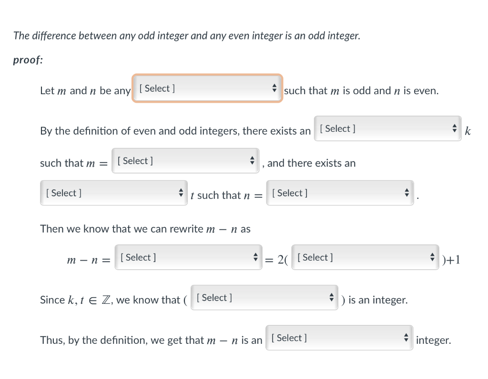Click the stepper arrows inside the '2( )+1' dropdown
Screen dimensions: 488x379
click(x=432, y=257)
